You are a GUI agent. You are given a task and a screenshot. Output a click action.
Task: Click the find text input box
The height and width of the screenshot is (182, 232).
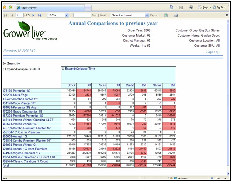[x=82, y=15]
